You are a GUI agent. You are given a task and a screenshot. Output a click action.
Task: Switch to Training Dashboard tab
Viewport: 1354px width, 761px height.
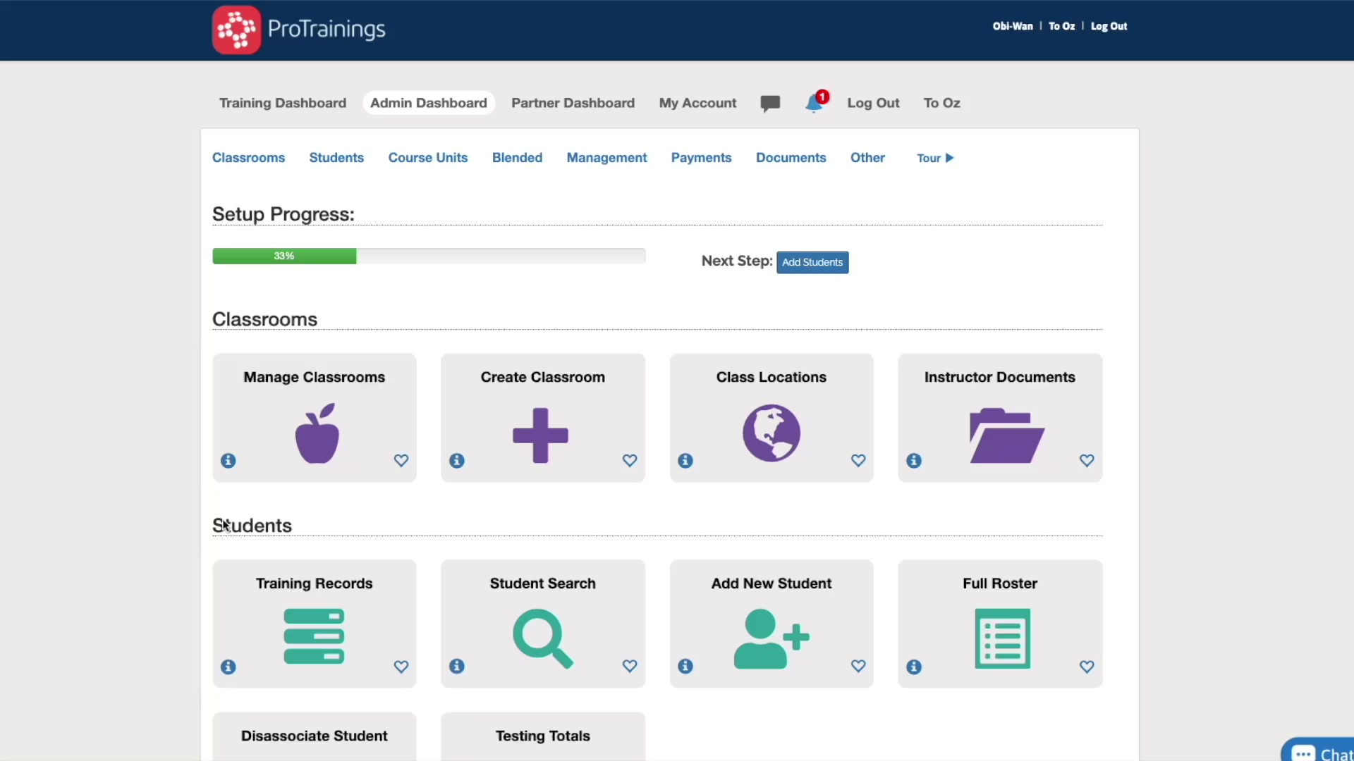pos(283,103)
